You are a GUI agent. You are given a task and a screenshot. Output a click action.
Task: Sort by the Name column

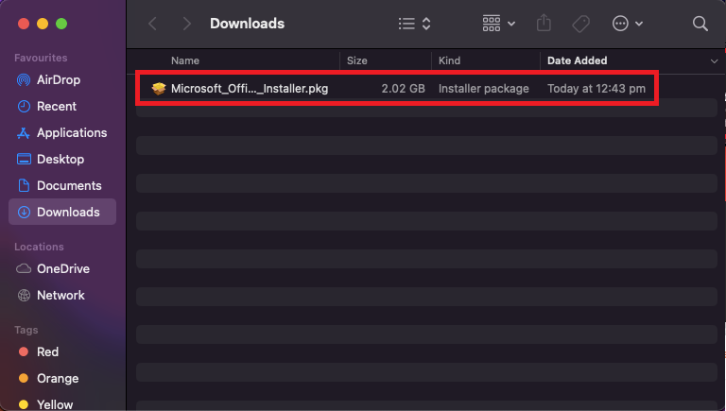tap(185, 60)
